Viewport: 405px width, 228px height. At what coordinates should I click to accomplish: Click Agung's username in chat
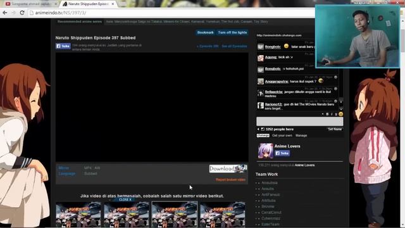[x=270, y=57]
